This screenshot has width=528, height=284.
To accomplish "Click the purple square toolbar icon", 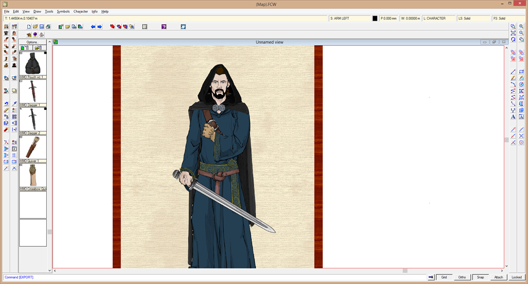I will tap(164, 27).
